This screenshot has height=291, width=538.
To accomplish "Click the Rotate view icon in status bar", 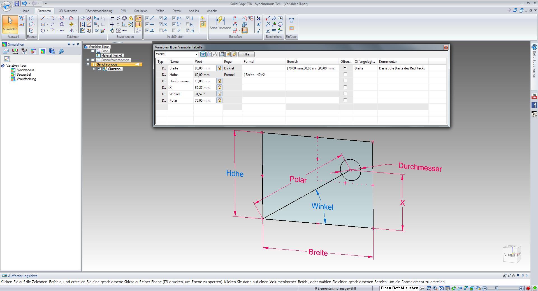I will pos(454,288).
